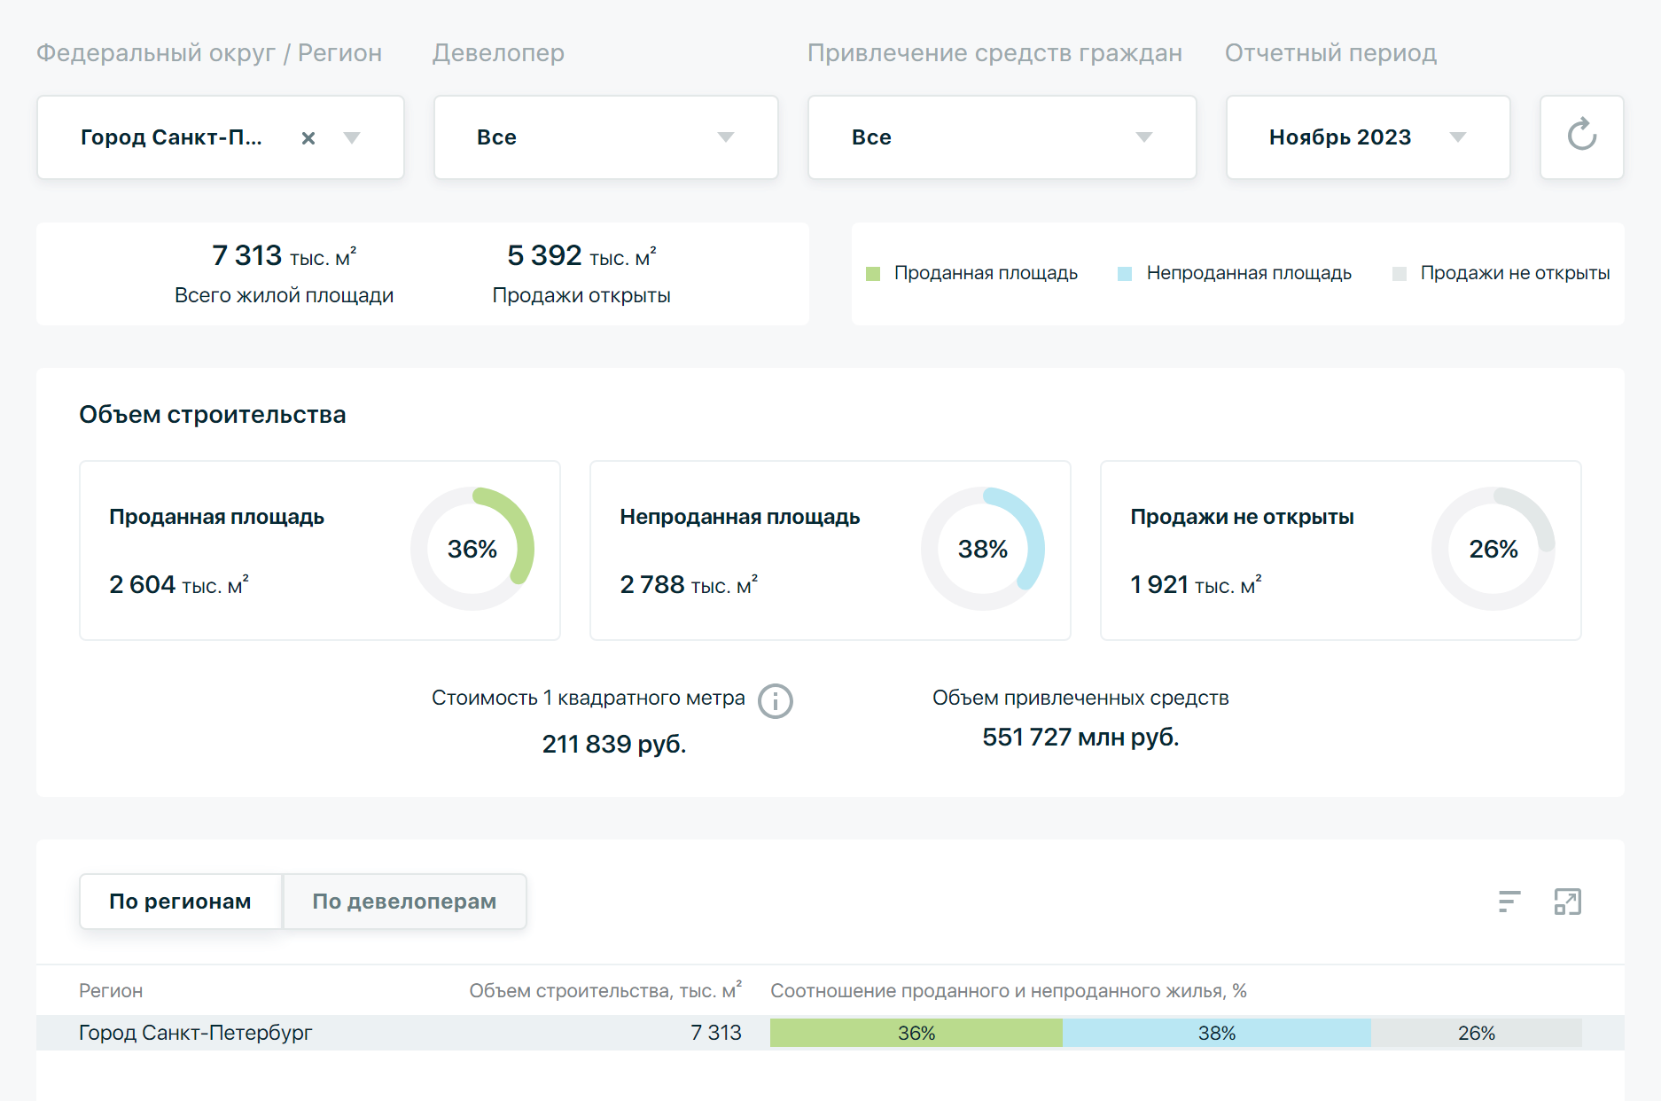Image resolution: width=1661 pixels, height=1101 pixels.
Task: Toggle the Продажи не открыты legend item
Action: click(x=1501, y=273)
